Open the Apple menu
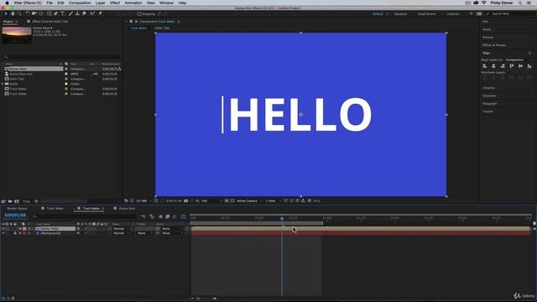 click(x=7, y=3)
